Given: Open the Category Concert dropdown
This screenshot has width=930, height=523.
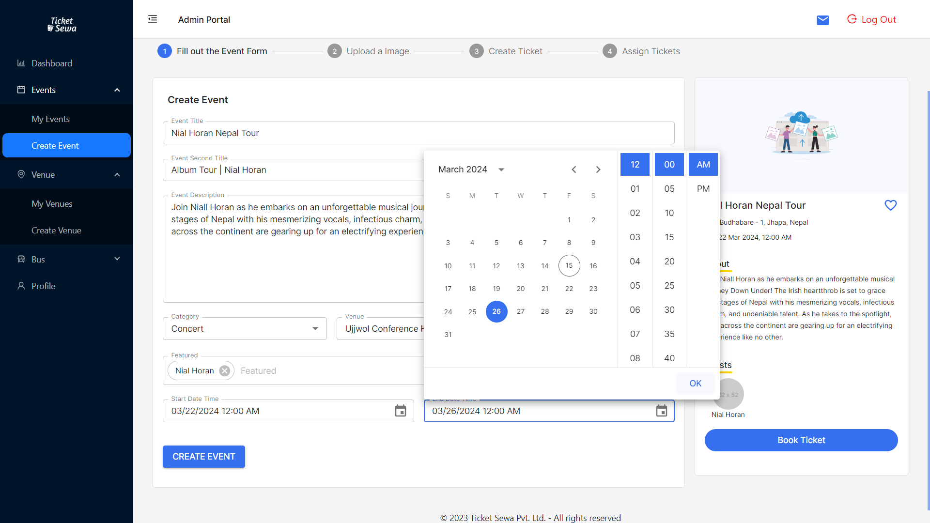Looking at the screenshot, I should [245, 329].
